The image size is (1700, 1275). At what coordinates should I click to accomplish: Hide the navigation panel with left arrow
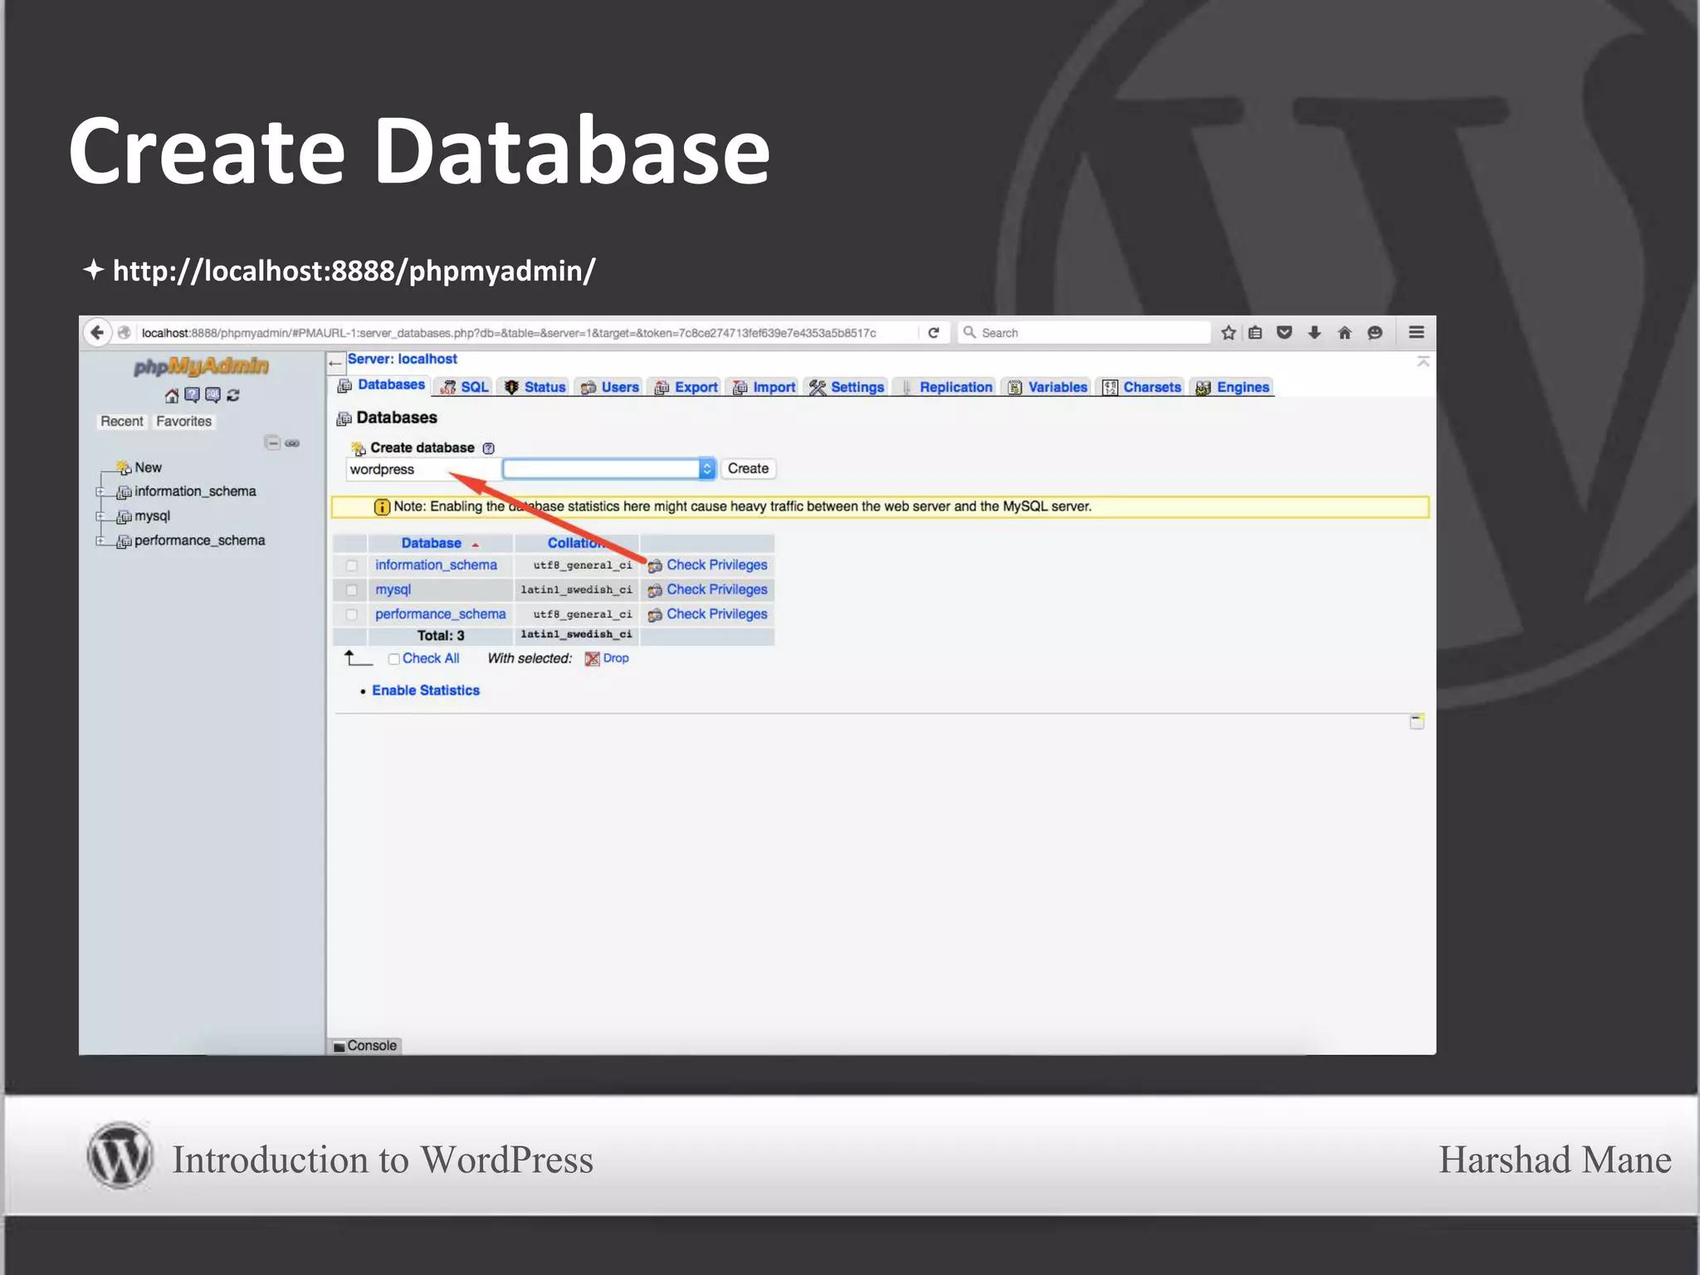335,363
